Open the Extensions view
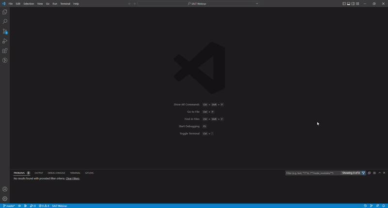 (x=5, y=51)
